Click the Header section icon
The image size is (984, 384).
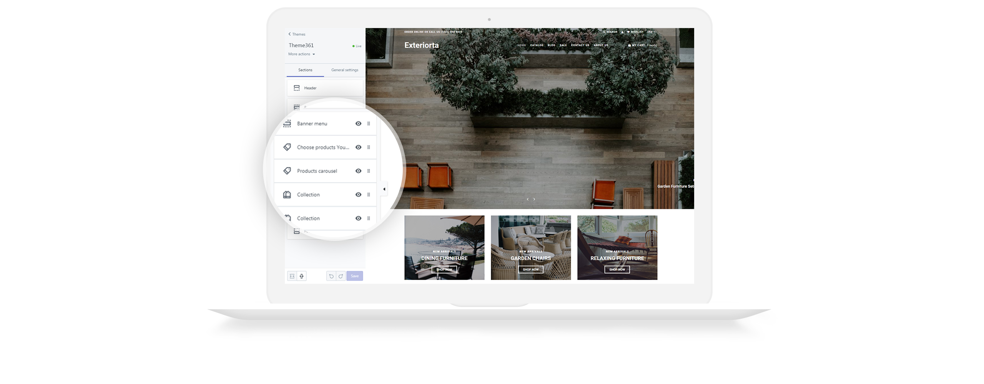(x=297, y=88)
